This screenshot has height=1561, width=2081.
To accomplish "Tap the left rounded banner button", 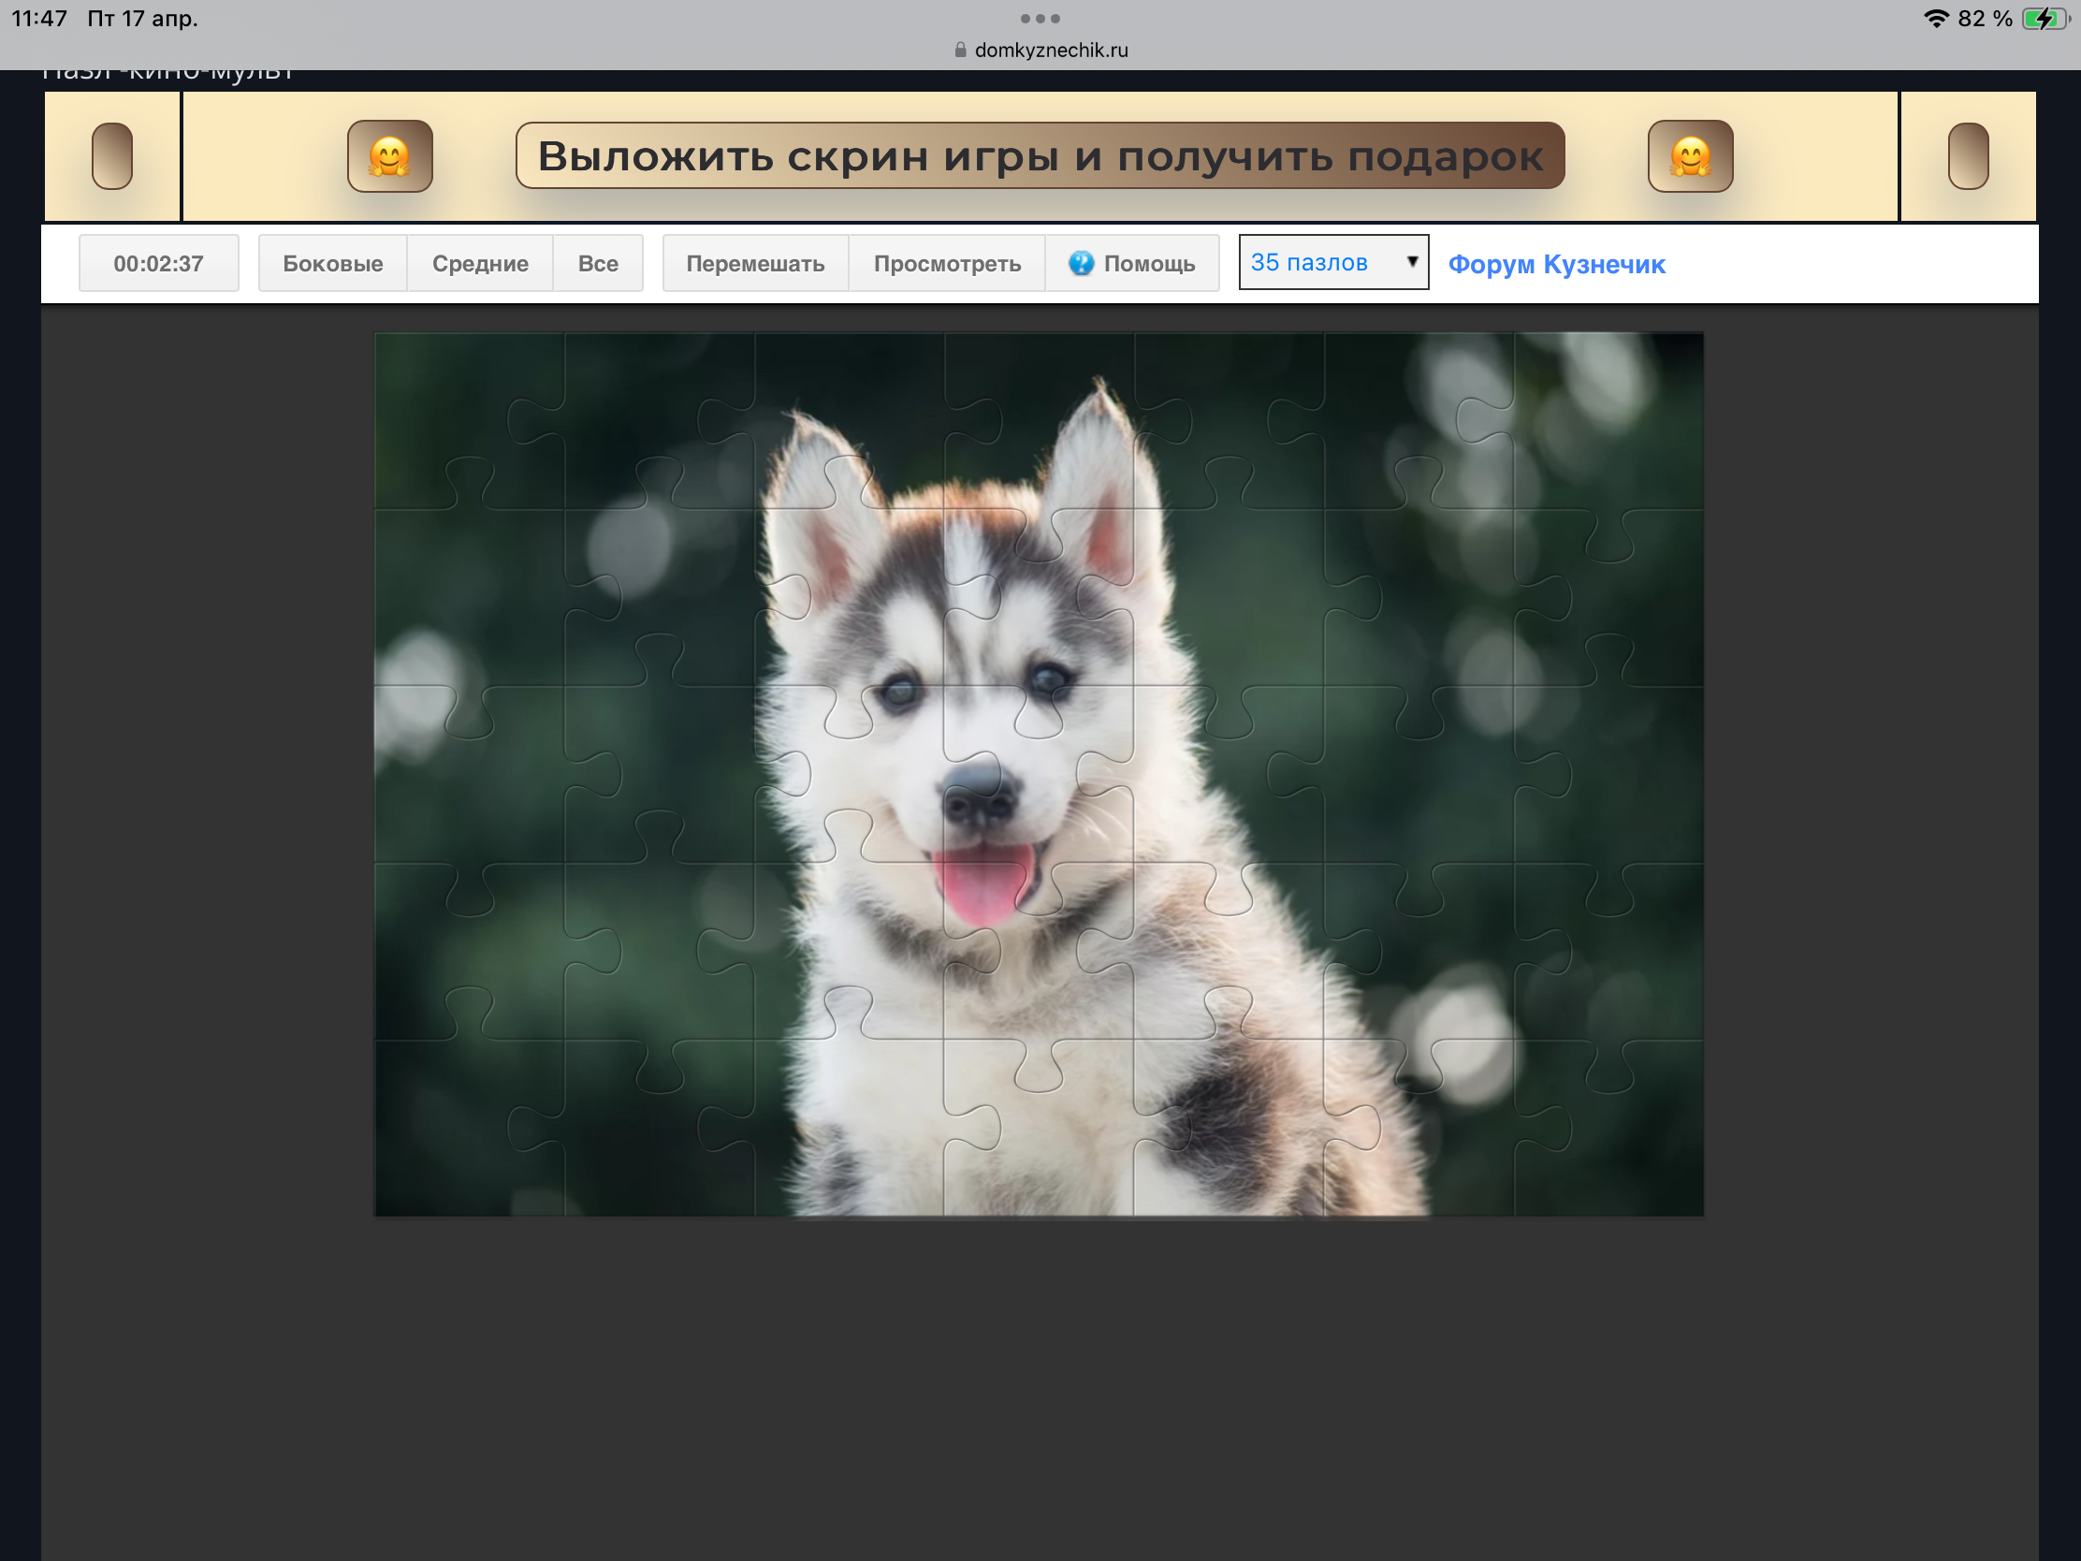I will (112, 156).
